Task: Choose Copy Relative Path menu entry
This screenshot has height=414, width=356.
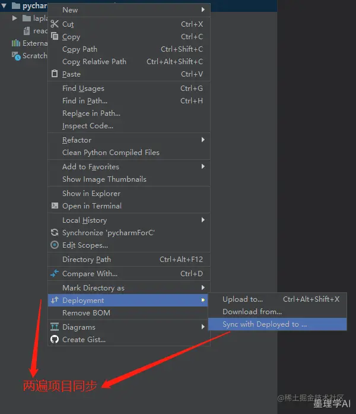Action: point(129,62)
